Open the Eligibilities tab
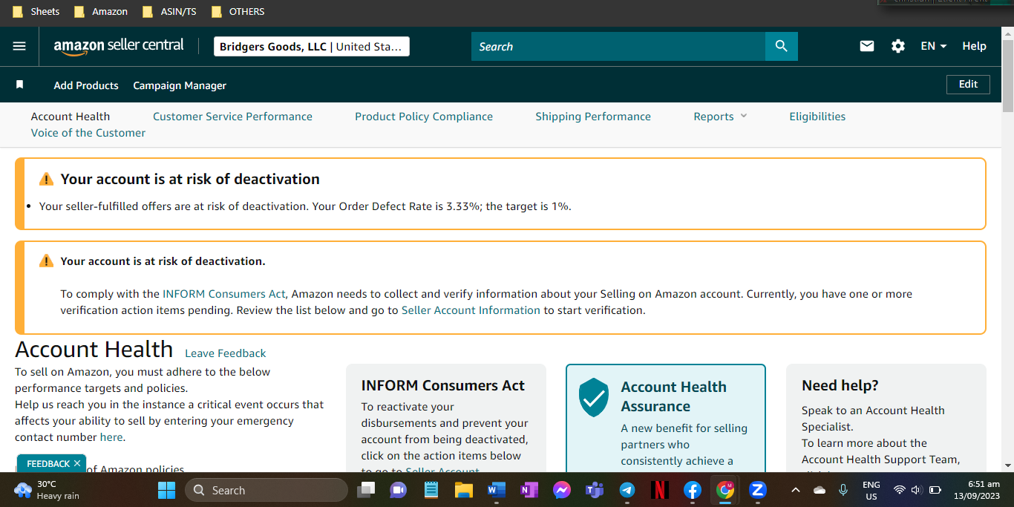Viewport: 1014px width, 507px height. pyautogui.click(x=817, y=117)
